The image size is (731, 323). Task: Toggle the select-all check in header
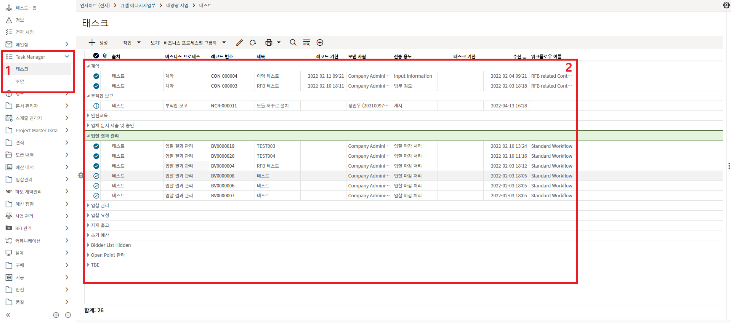[96, 56]
